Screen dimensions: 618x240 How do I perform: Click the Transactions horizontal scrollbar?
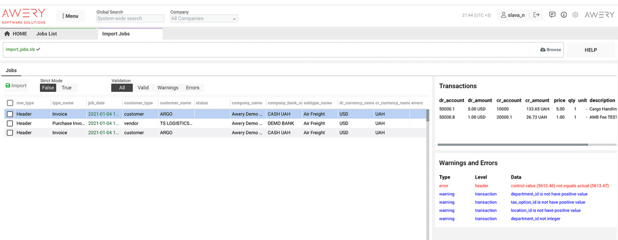tap(513, 145)
